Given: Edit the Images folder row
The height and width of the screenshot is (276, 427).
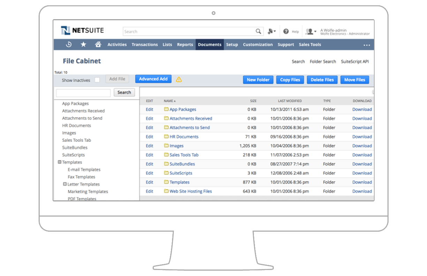Looking at the screenshot, I should 150,146.
